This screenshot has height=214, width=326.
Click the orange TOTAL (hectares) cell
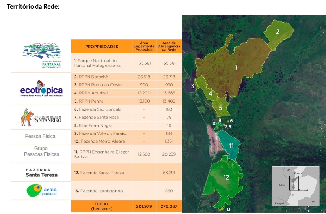[x=102, y=206]
